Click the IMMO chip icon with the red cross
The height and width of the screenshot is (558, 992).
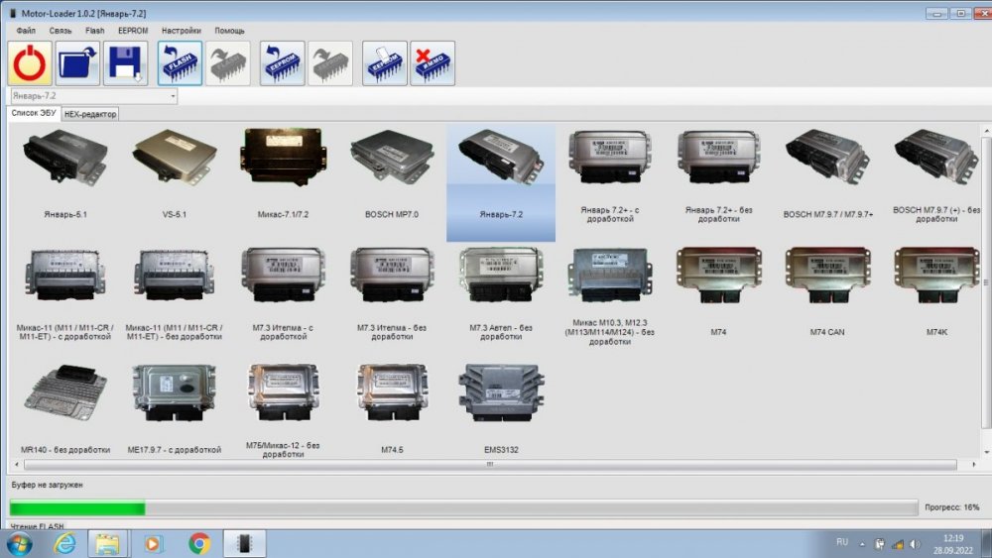tap(433, 63)
